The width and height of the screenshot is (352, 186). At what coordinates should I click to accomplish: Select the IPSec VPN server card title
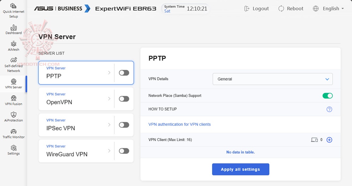tap(61, 128)
